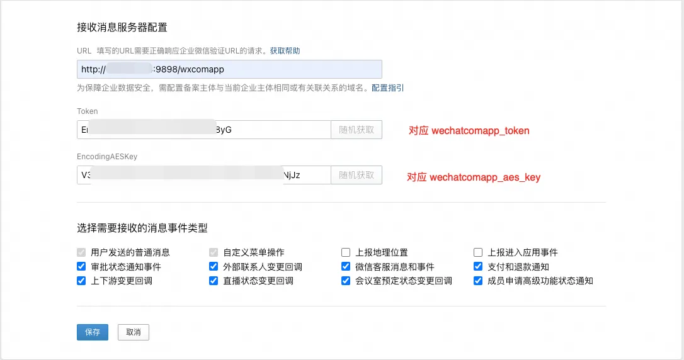Toggle 成员申请高级功能状态通知 checkbox
The height and width of the screenshot is (360, 684).
[478, 281]
